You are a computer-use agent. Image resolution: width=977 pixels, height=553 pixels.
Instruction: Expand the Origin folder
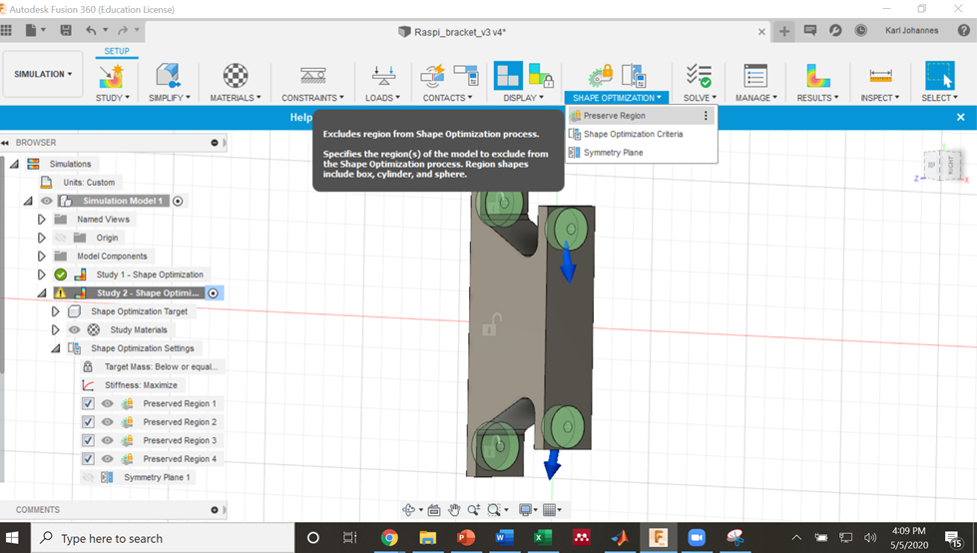pyautogui.click(x=42, y=238)
